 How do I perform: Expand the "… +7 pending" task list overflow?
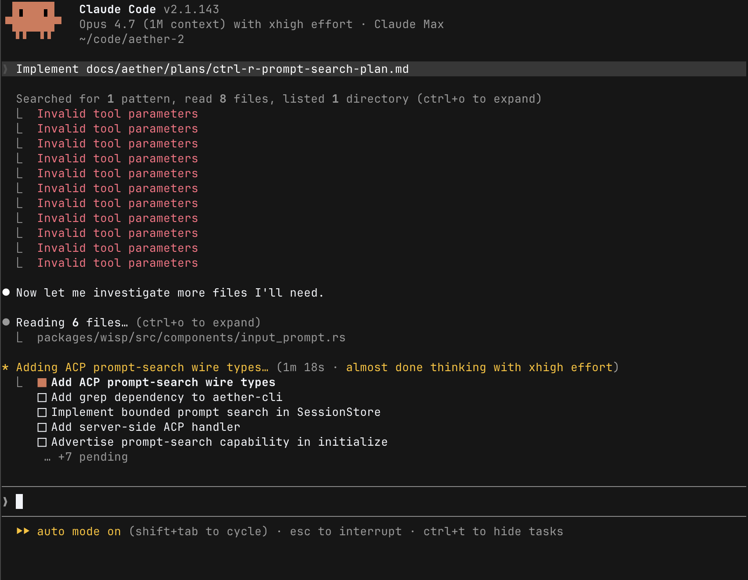pos(86,457)
